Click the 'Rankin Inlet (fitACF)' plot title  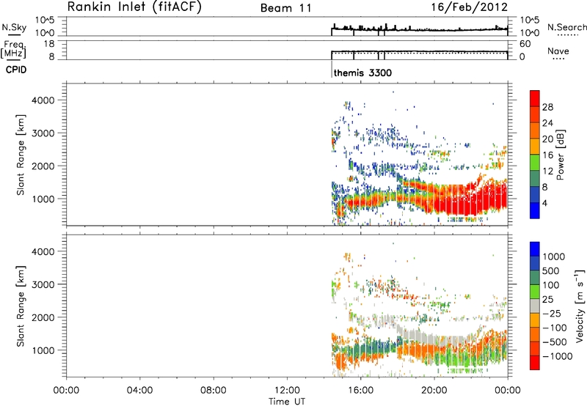(x=134, y=7)
